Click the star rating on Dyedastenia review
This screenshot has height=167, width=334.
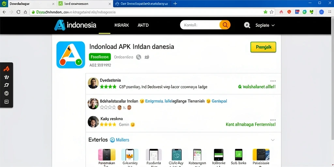108,87
